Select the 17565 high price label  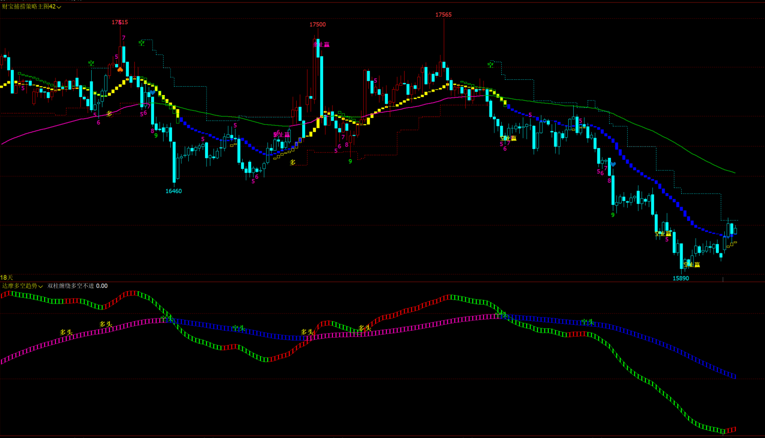point(443,15)
